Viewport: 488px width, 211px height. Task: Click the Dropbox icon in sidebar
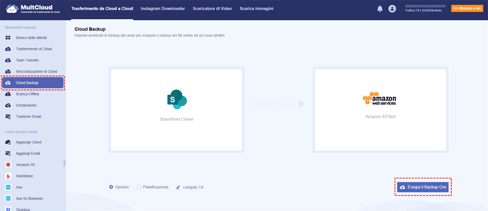click(x=8, y=209)
